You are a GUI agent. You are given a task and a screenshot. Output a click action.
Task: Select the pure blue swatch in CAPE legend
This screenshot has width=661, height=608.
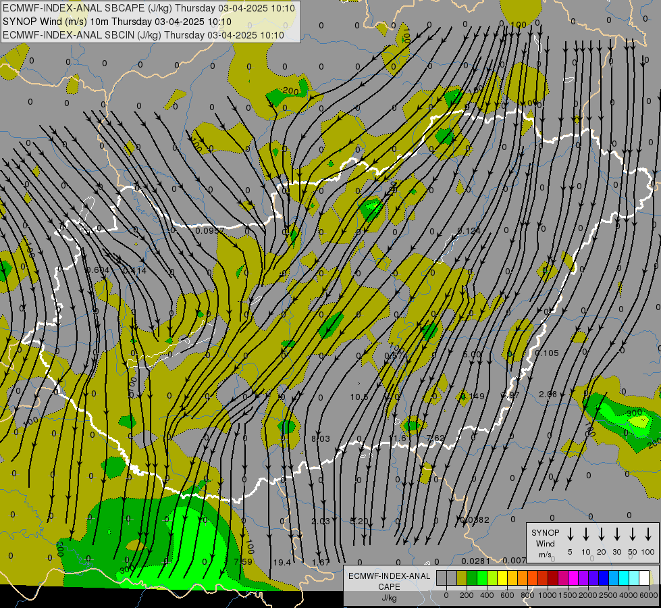[604, 578]
